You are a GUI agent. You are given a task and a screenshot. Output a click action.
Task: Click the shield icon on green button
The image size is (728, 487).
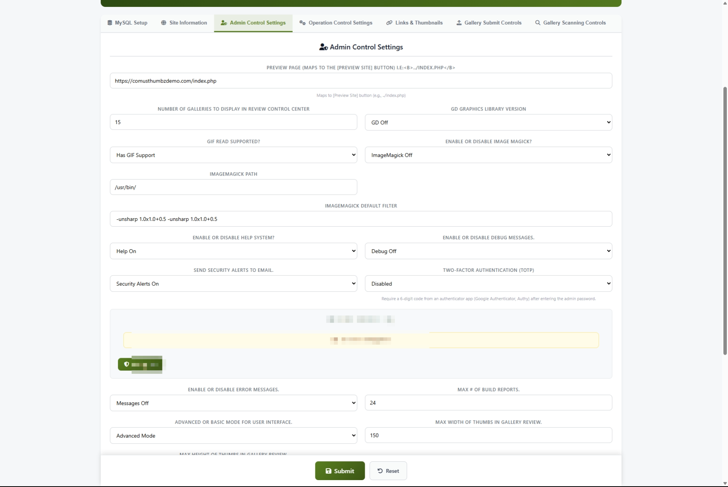click(126, 364)
